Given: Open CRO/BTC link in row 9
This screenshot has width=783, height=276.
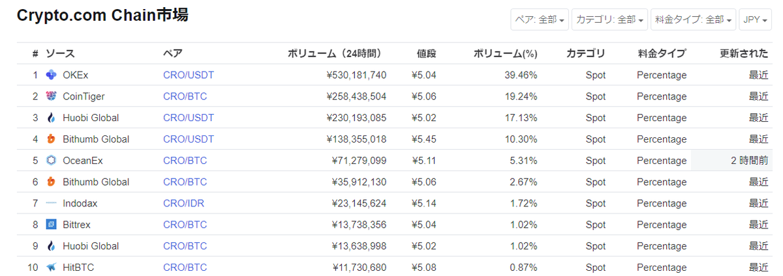Looking at the screenshot, I should point(185,246).
